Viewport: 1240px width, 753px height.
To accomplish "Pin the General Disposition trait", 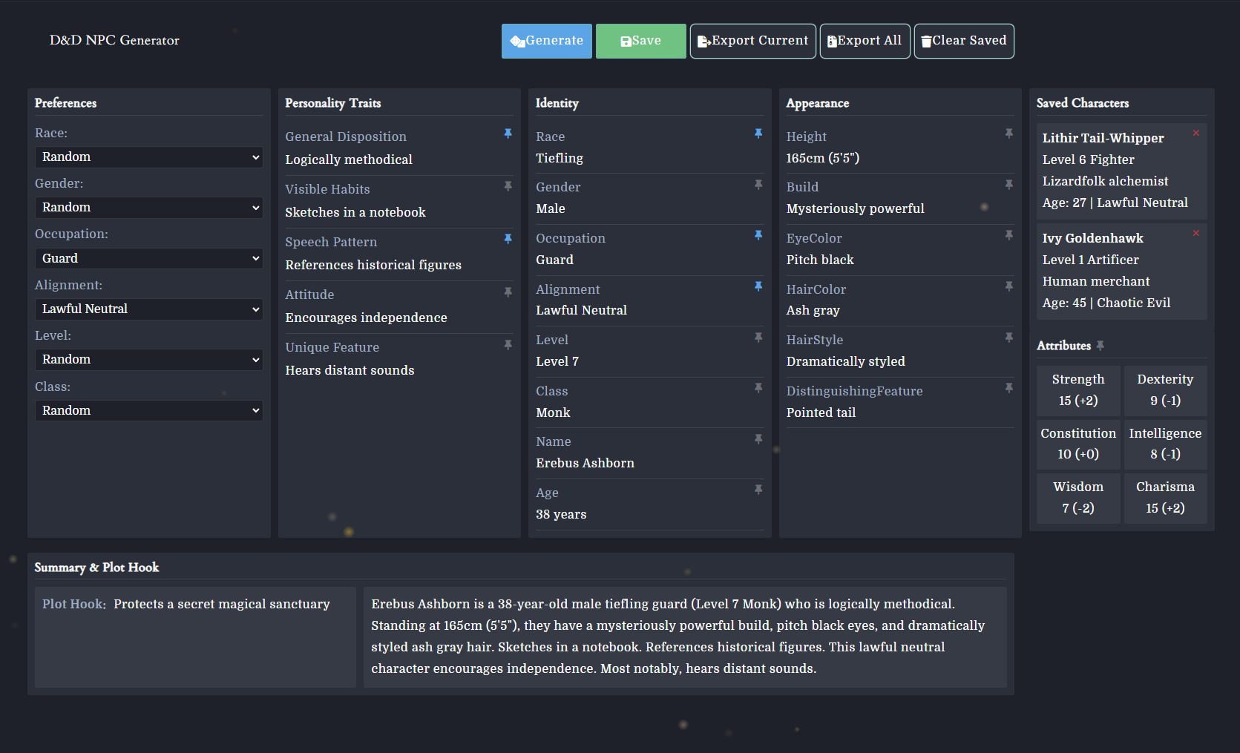I will point(508,134).
